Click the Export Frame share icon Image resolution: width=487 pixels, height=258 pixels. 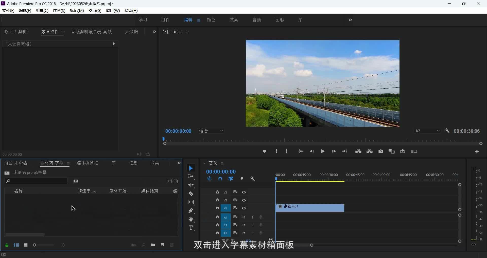(x=403, y=151)
